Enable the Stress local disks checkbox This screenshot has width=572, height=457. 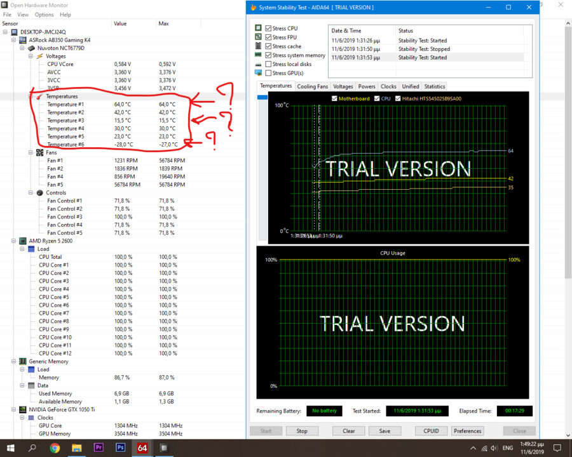(x=268, y=64)
